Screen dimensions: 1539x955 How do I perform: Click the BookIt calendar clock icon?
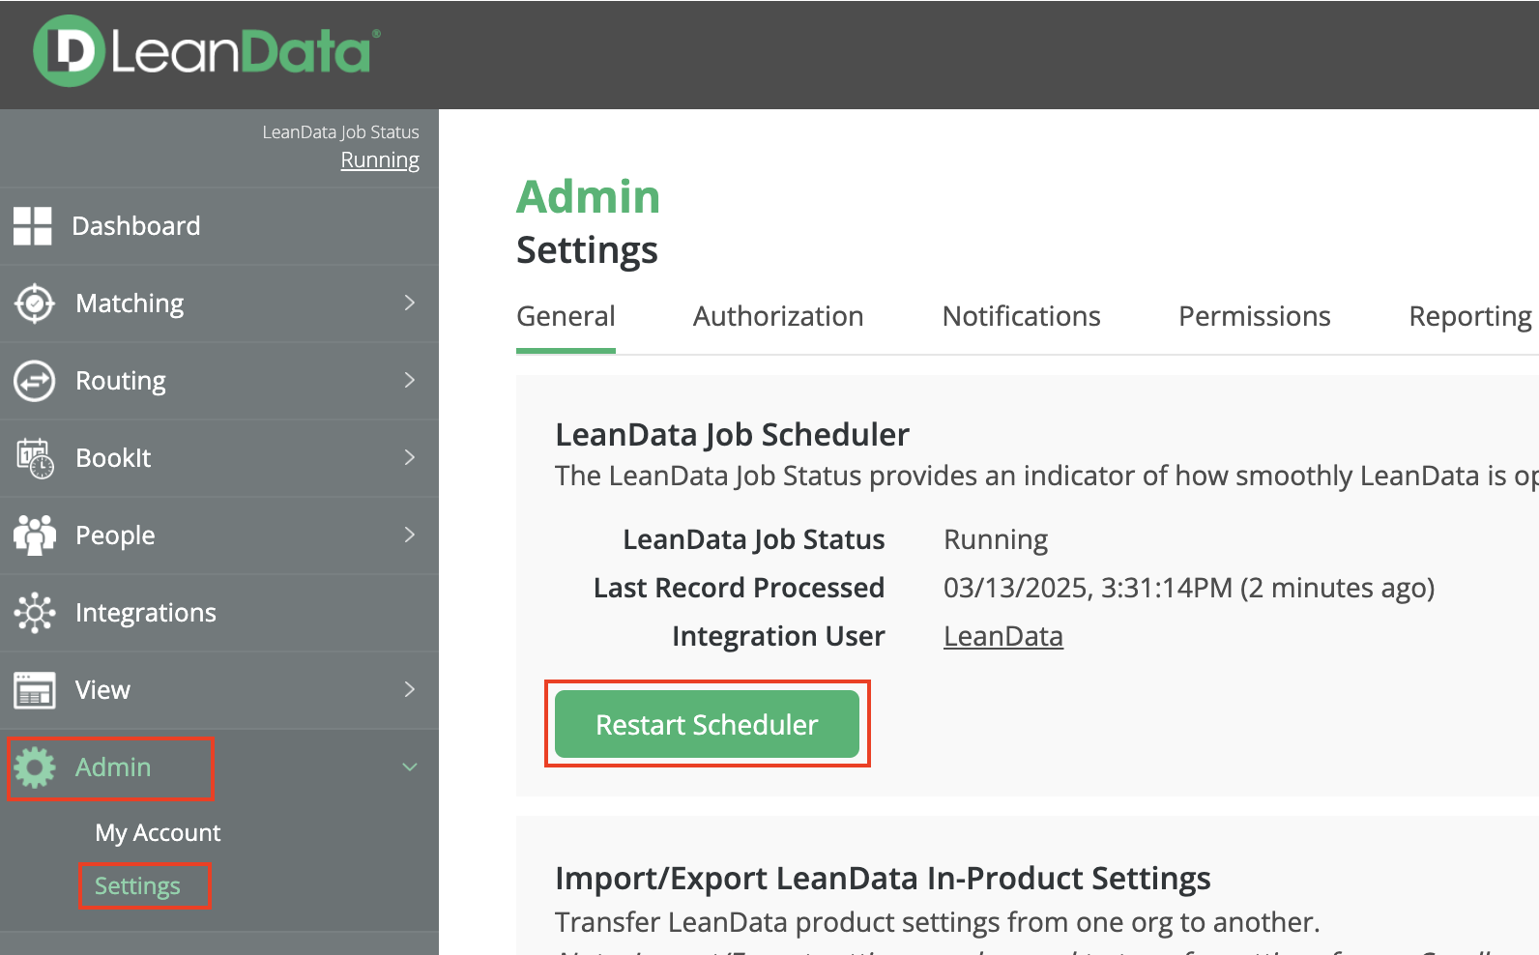click(x=35, y=458)
